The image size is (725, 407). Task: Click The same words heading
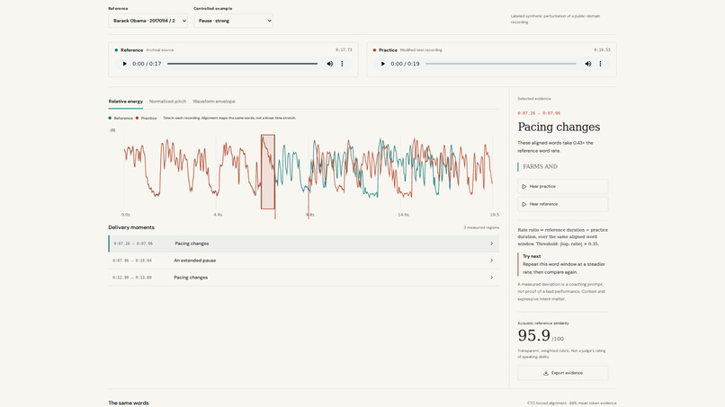click(x=129, y=403)
